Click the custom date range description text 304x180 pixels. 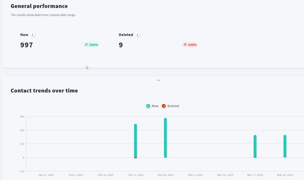tap(43, 15)
